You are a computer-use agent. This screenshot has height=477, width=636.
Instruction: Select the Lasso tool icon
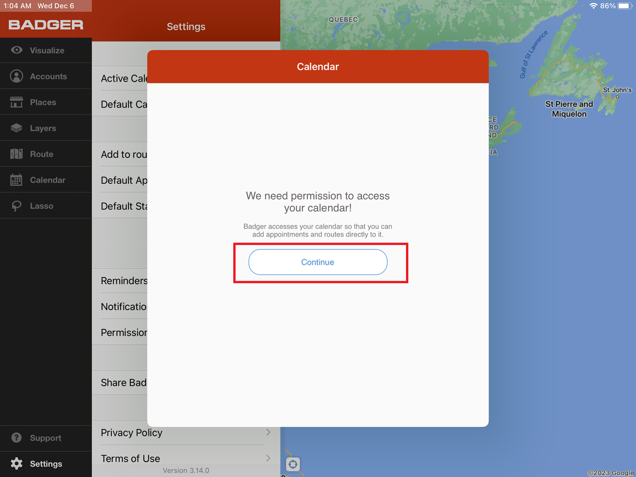17,205
